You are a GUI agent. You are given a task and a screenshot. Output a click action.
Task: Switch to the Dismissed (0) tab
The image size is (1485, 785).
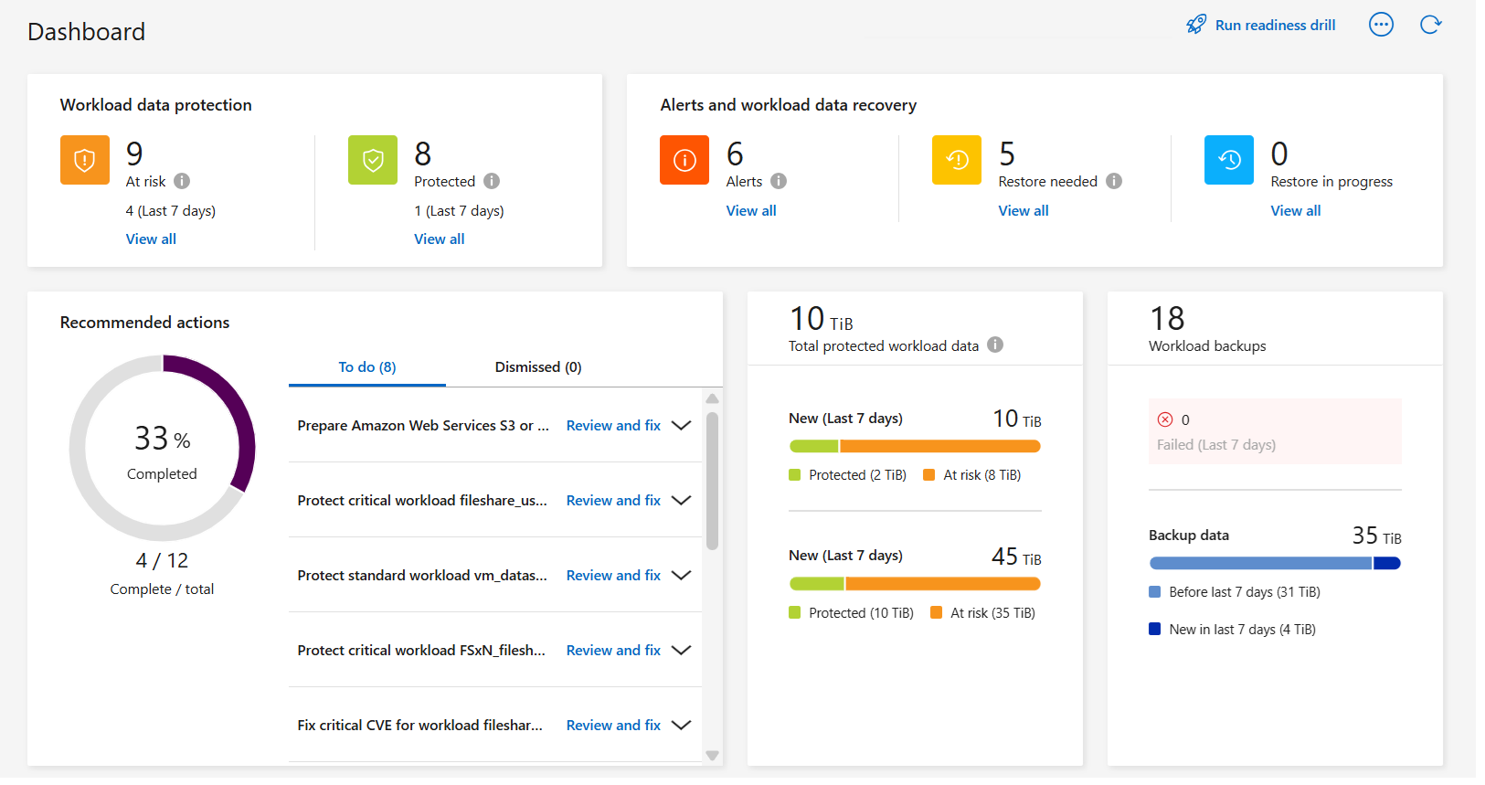tap(537, 367)
